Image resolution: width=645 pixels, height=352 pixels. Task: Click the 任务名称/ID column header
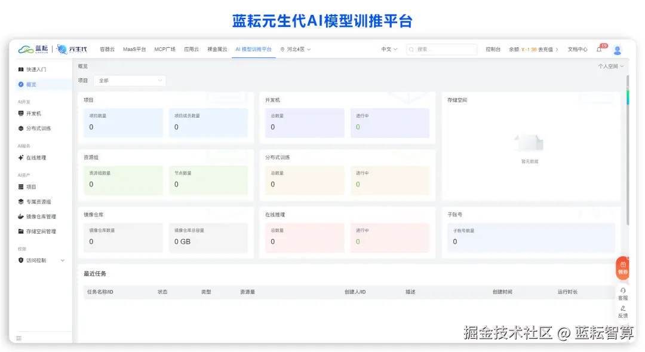tap(100, 292)
